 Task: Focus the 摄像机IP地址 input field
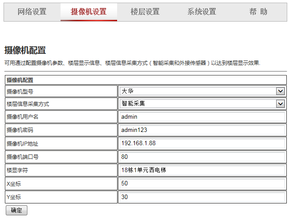(202, 143)
